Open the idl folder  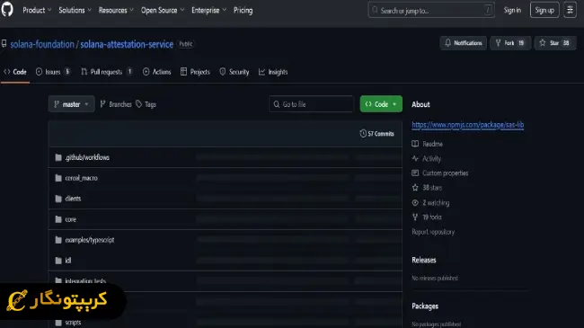[67, 261]
